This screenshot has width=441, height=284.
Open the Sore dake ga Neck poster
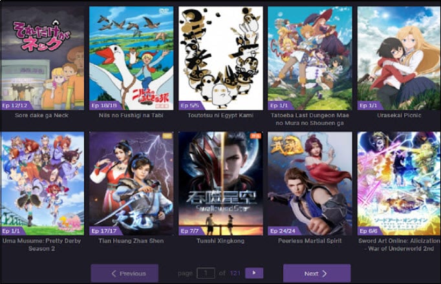[x=42, y=58]
